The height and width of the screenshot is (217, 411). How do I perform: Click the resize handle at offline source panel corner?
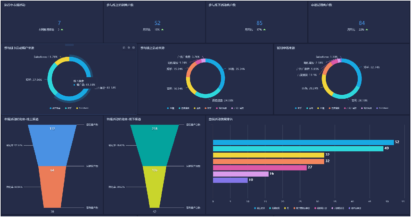coord(136,113)
